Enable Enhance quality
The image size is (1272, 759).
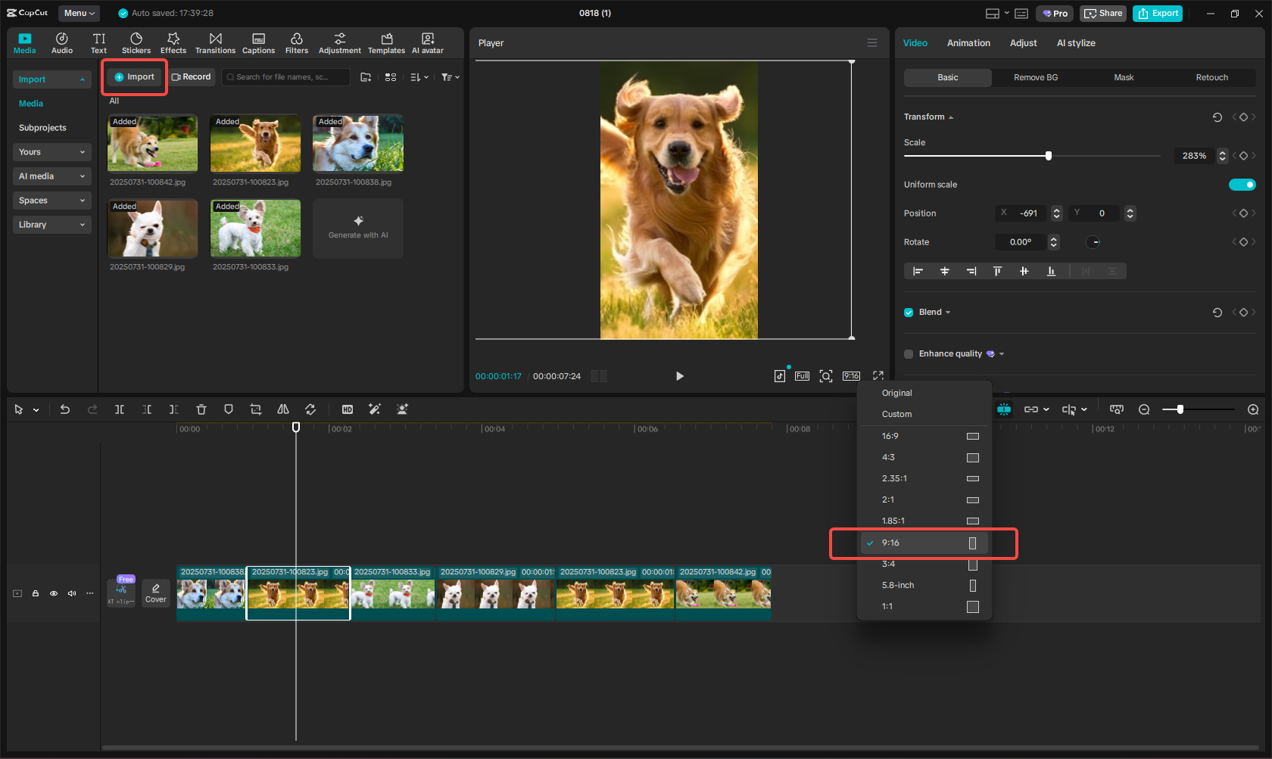point(908,353)
